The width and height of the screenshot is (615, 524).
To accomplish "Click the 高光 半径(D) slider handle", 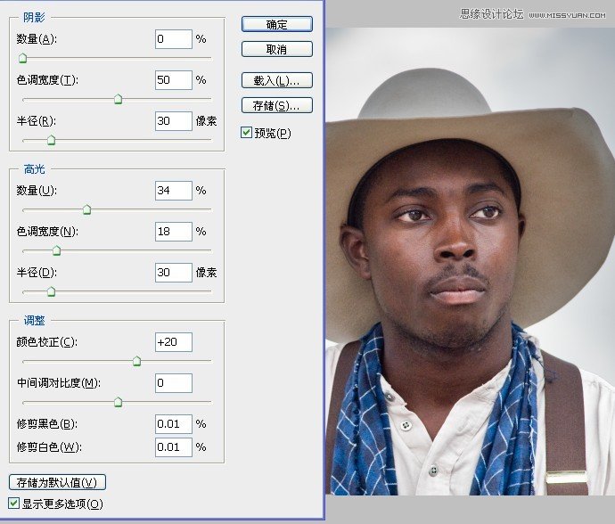I will [x=51, y=291].
